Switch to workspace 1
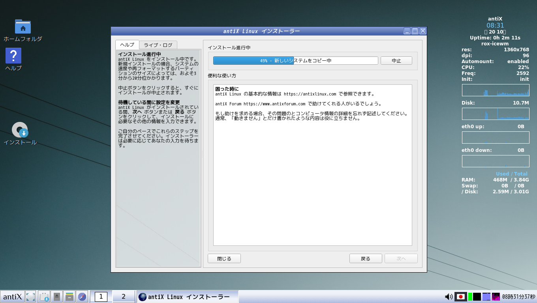 pos(101,297)
